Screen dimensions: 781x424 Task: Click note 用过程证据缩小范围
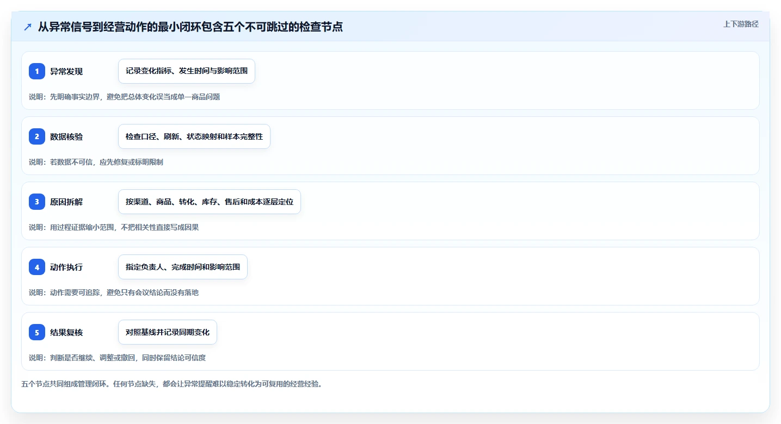(114, 227)
